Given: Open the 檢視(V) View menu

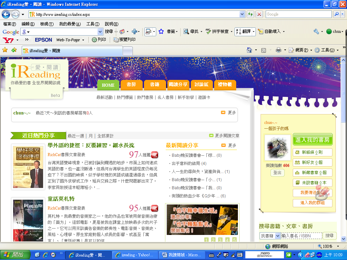Looking at the screenshot, I should [47, 24].
